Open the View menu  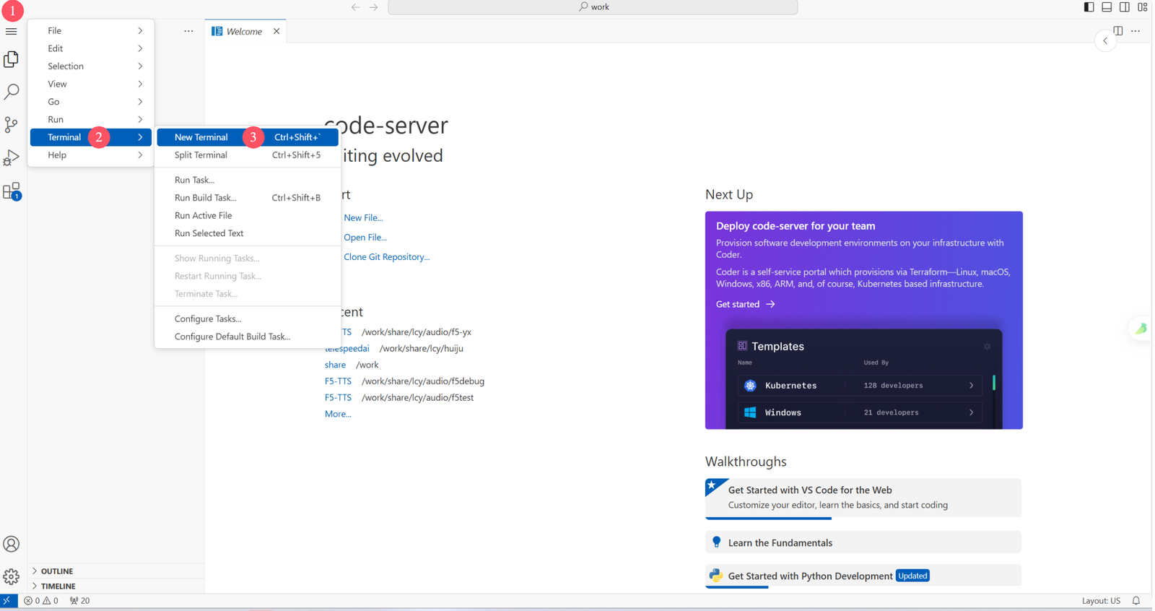pos(91,84)
